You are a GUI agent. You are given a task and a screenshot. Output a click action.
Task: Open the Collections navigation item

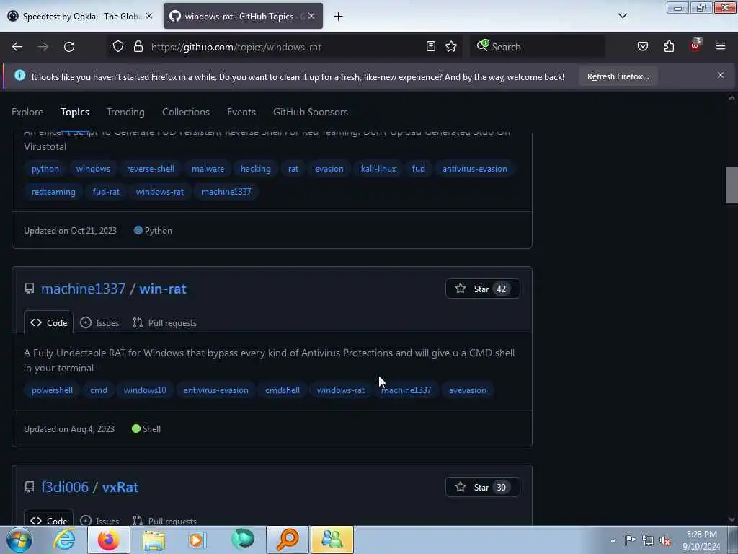pyautogui.click(x=186, y=112)
